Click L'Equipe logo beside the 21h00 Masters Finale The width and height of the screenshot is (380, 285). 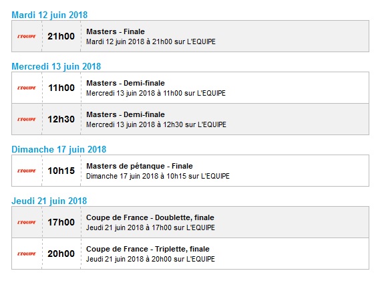[x=27, y=36]
